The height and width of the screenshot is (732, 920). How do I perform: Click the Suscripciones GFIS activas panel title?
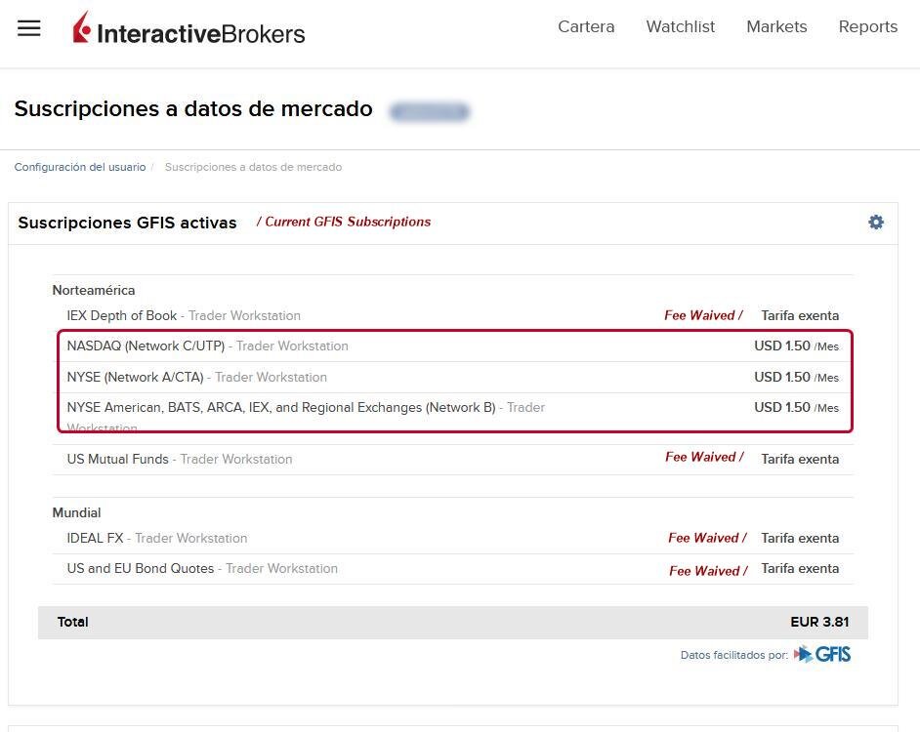[127, 223]
